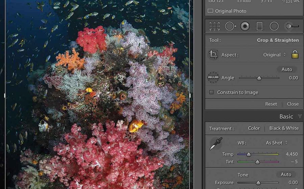The image size is (304, 189).
Task: Click the Temp slider handle
Action: (249, 154)
